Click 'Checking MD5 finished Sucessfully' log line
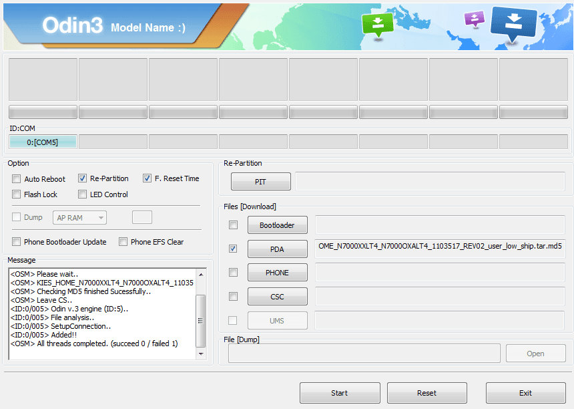 pyautogui.click(x=81, y=291)
